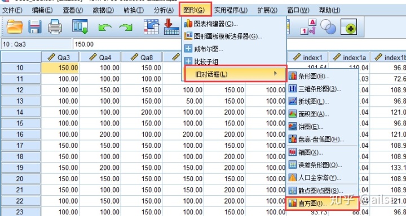Viewport: 406px width, 216px height.
Task: Open the Analyze (分析) menu
Action: click(x=164, y=10)
